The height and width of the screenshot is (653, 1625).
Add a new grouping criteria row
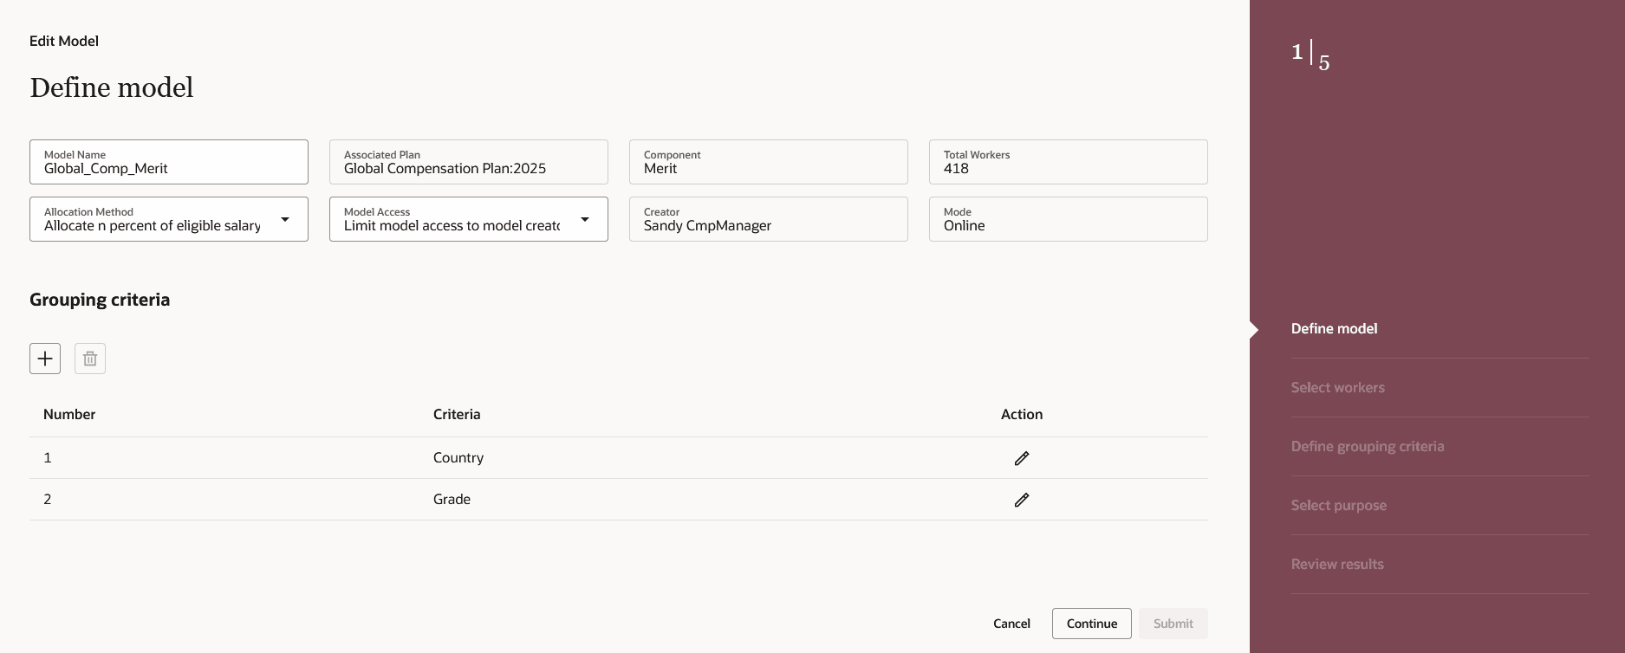pyautogui.click(x=45, y=359)
